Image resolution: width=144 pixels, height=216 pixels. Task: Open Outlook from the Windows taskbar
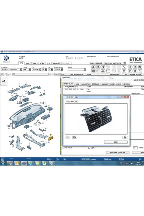pos(17,164)
